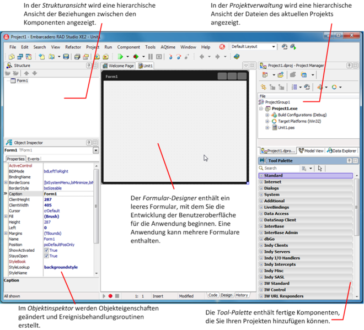Image resolution: width=364 pixels, height=330 pixels.
Task: Open the dropdown arrow beside Run icon
Action: tap(128, 57)
